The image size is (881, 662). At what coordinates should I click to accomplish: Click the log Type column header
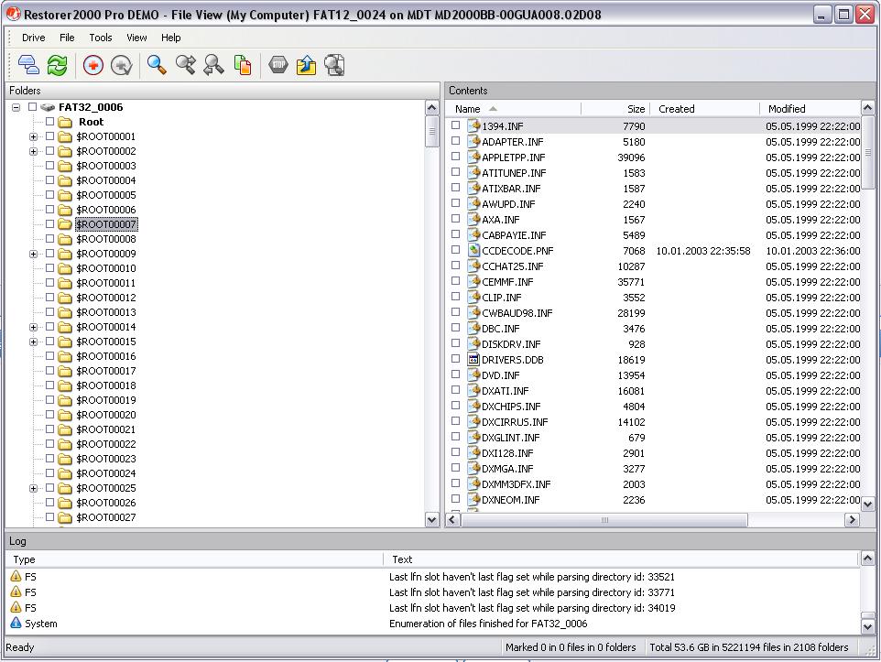click(x=195, y=559)
